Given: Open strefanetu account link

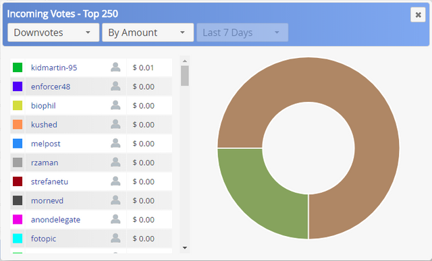Looking at the screenshot, I should (x=49, y=181).
